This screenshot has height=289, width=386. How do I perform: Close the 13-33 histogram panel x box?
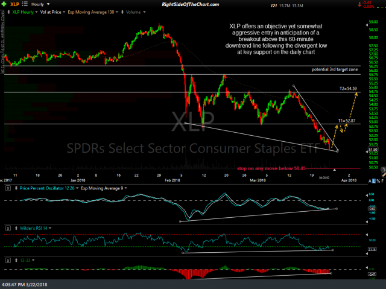(7, 261)
